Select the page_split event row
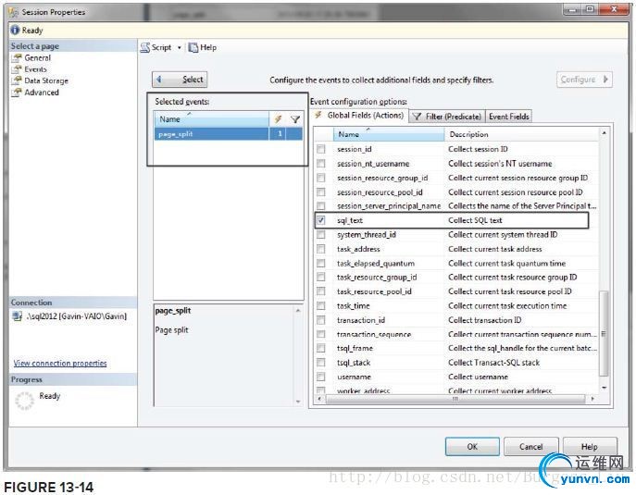Image resolution: width=636 pixels, height=495 pixels. pyautogui.click(x=229, y=134)
